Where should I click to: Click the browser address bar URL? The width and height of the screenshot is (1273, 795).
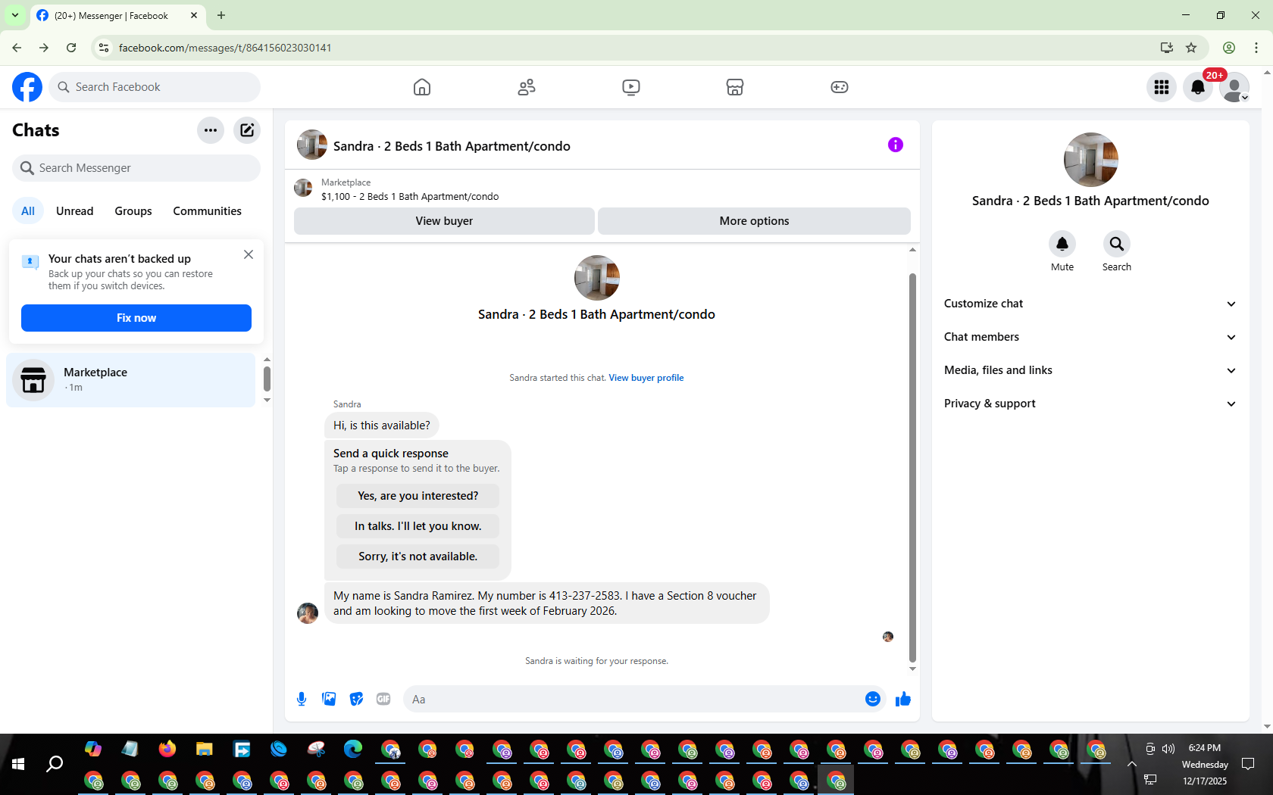point(225,48)
